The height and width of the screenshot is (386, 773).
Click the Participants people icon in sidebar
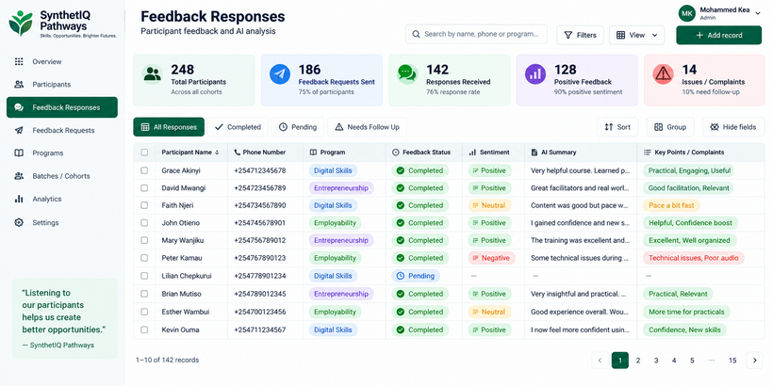pos(19,84)
